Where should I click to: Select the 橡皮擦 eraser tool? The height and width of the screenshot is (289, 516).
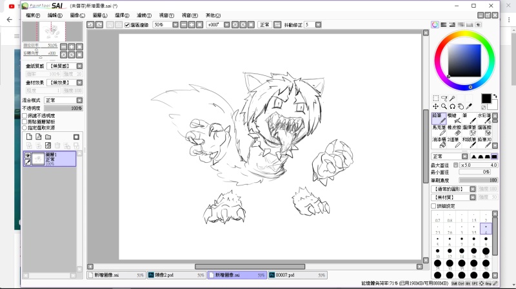click(x=454, y=130)
